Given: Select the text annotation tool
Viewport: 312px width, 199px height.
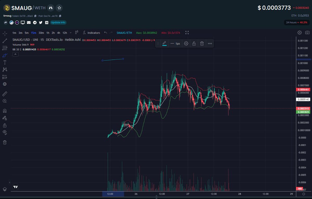Looking at the screenshot, I should click(x=5, y=63).
